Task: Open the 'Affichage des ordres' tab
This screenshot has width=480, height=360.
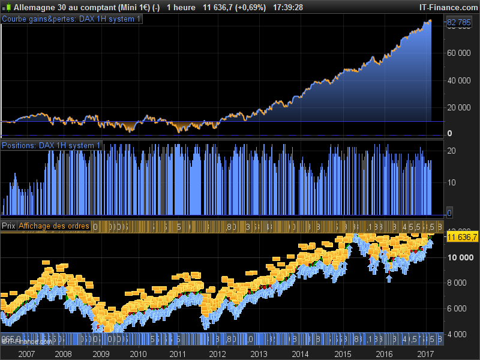Action: point(54,226)
